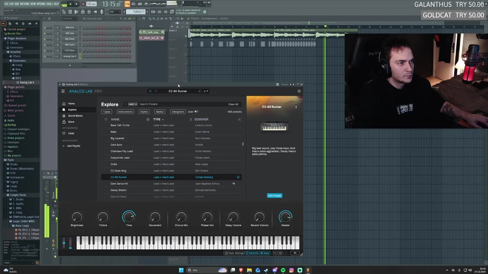Click the CZ-80 synth thumbnail image
This screenshot has width=488, height=274.
(x=274, y=126)
